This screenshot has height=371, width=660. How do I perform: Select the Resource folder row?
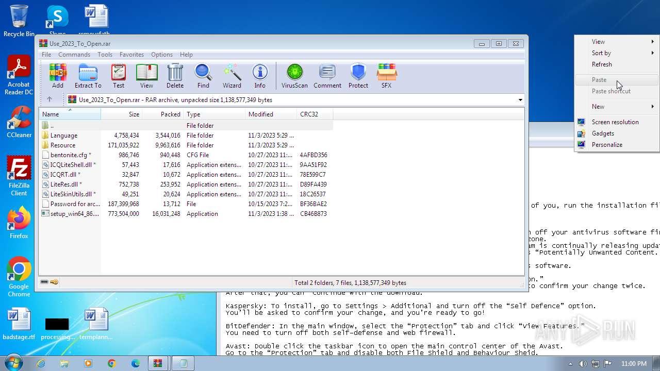pyautogui.click(x=186, y=145)
